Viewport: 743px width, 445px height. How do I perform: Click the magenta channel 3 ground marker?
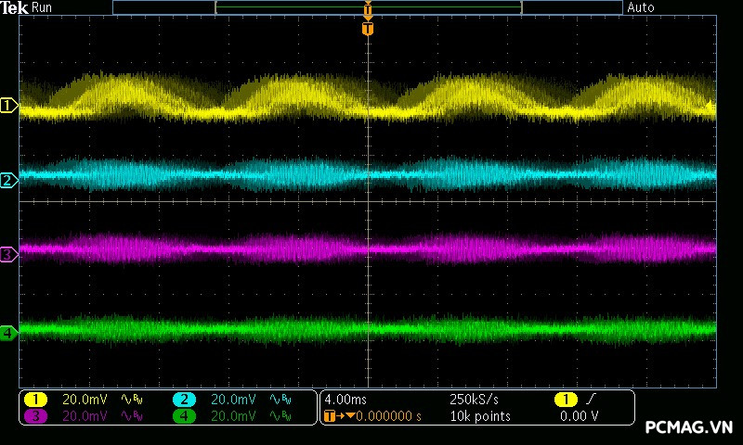(8, 254)
